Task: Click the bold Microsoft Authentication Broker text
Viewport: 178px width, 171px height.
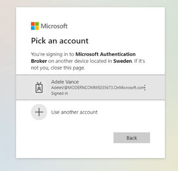Action: click(x=83, y=58)
